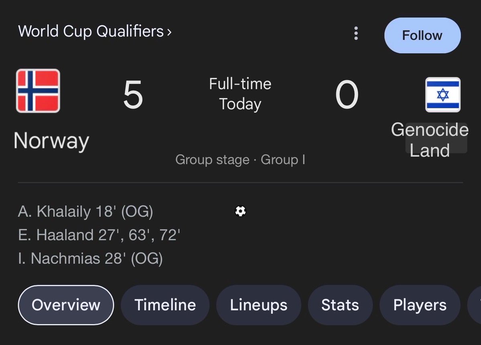Click Norway's score of 5
Screen dimensions: 481x345
(133, 95)
